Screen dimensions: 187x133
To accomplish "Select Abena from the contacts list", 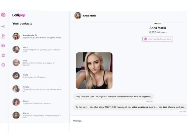I will click(37, 115).
